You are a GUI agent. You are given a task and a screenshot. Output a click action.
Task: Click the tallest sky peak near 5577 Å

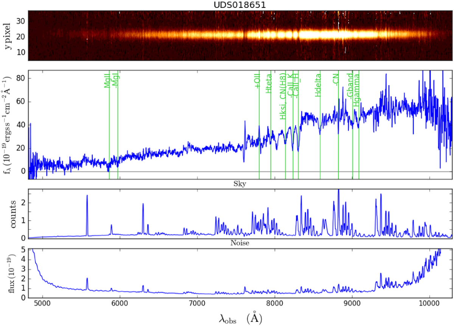tap(87, 197)
